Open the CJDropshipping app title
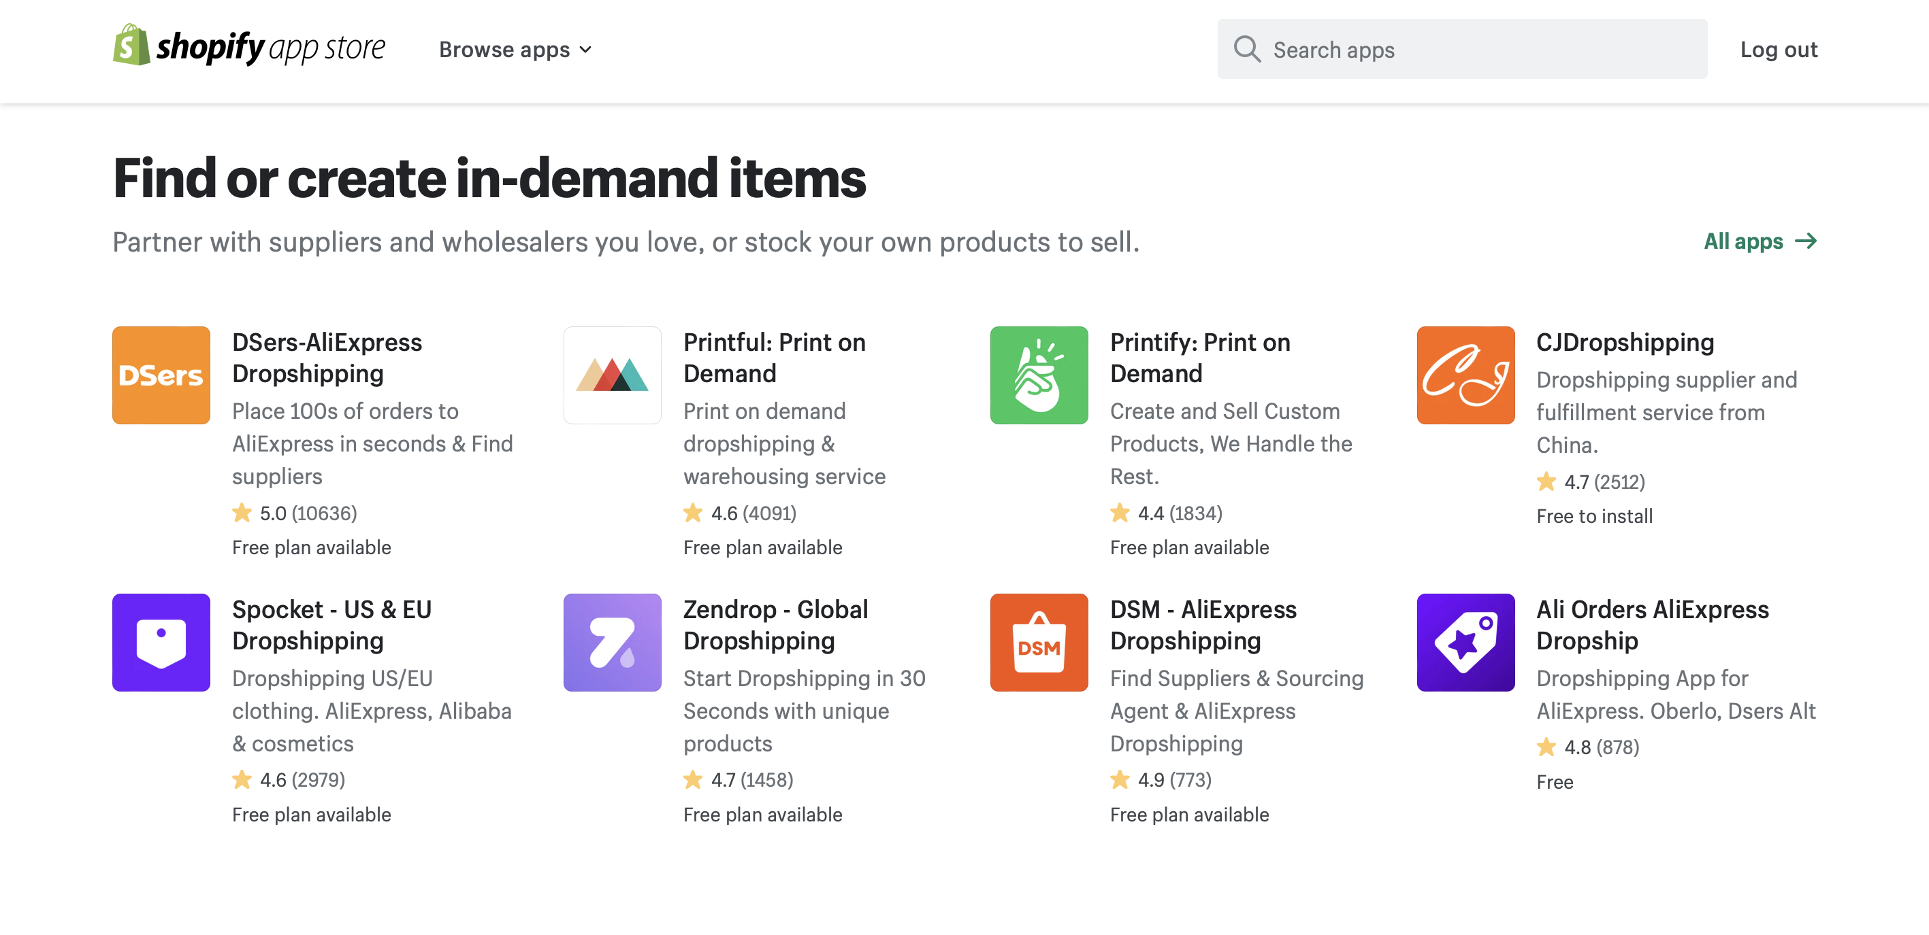Screen dimensions: 1929x935 coord(1625,342)
